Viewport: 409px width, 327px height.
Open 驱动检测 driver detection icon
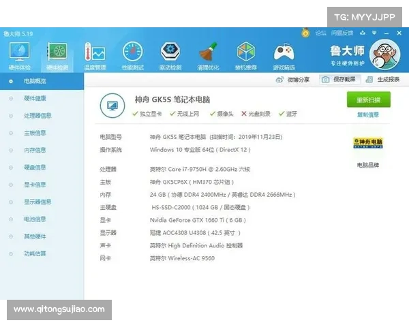click(x=170, y=54)
